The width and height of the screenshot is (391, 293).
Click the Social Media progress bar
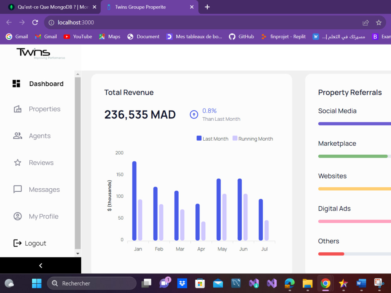[x=354, y=123]
